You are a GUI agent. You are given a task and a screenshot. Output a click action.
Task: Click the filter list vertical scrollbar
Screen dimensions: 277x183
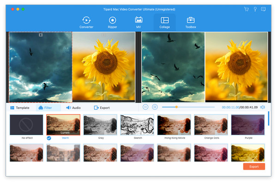pyautogui.click(x=269, y=118)
